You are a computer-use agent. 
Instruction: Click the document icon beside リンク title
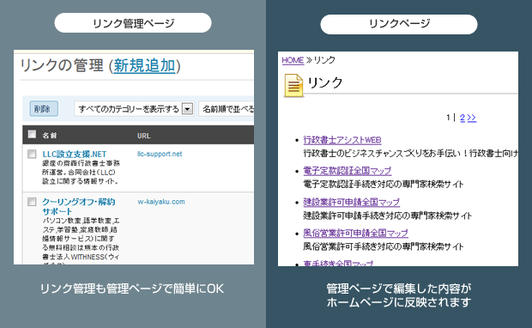tap(293, 86)
